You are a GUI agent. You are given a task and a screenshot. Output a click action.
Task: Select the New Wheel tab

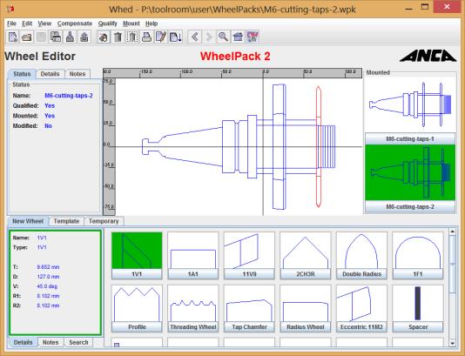click(28, 221)
